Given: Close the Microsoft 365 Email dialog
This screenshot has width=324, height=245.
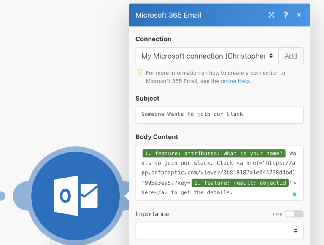Looking at the screenshot, I should (x=299, y=15).
